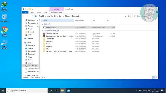Image resolution: width=166 pixels, height=93 pixels.
Task: Open the network icon in system tray
Action: click(x=142, y=91)
